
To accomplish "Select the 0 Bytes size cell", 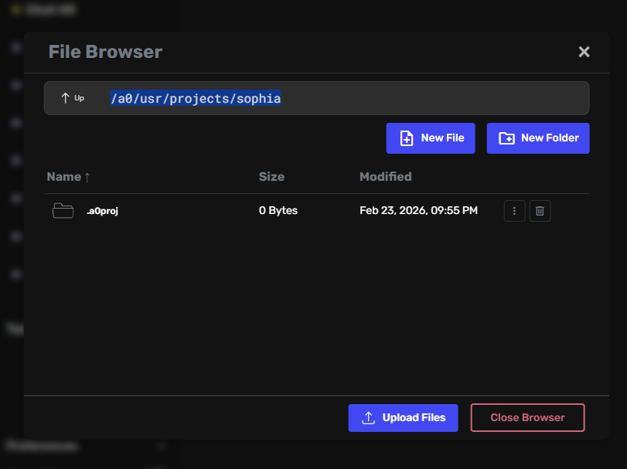I will pos(278,211).
